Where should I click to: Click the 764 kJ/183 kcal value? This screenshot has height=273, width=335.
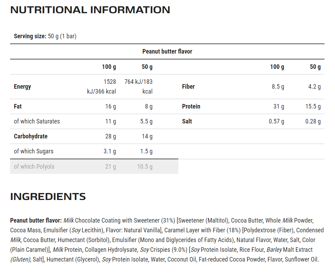139,87
